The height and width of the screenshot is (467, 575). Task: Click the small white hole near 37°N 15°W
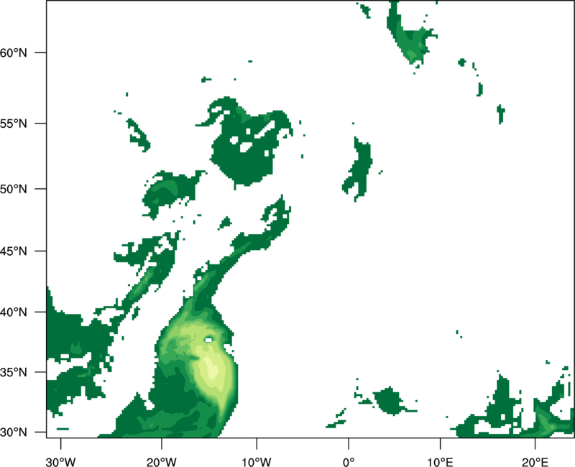pos(208,340)
